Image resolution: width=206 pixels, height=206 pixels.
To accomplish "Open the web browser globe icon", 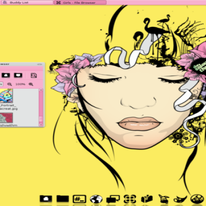I will coord(96,199).
